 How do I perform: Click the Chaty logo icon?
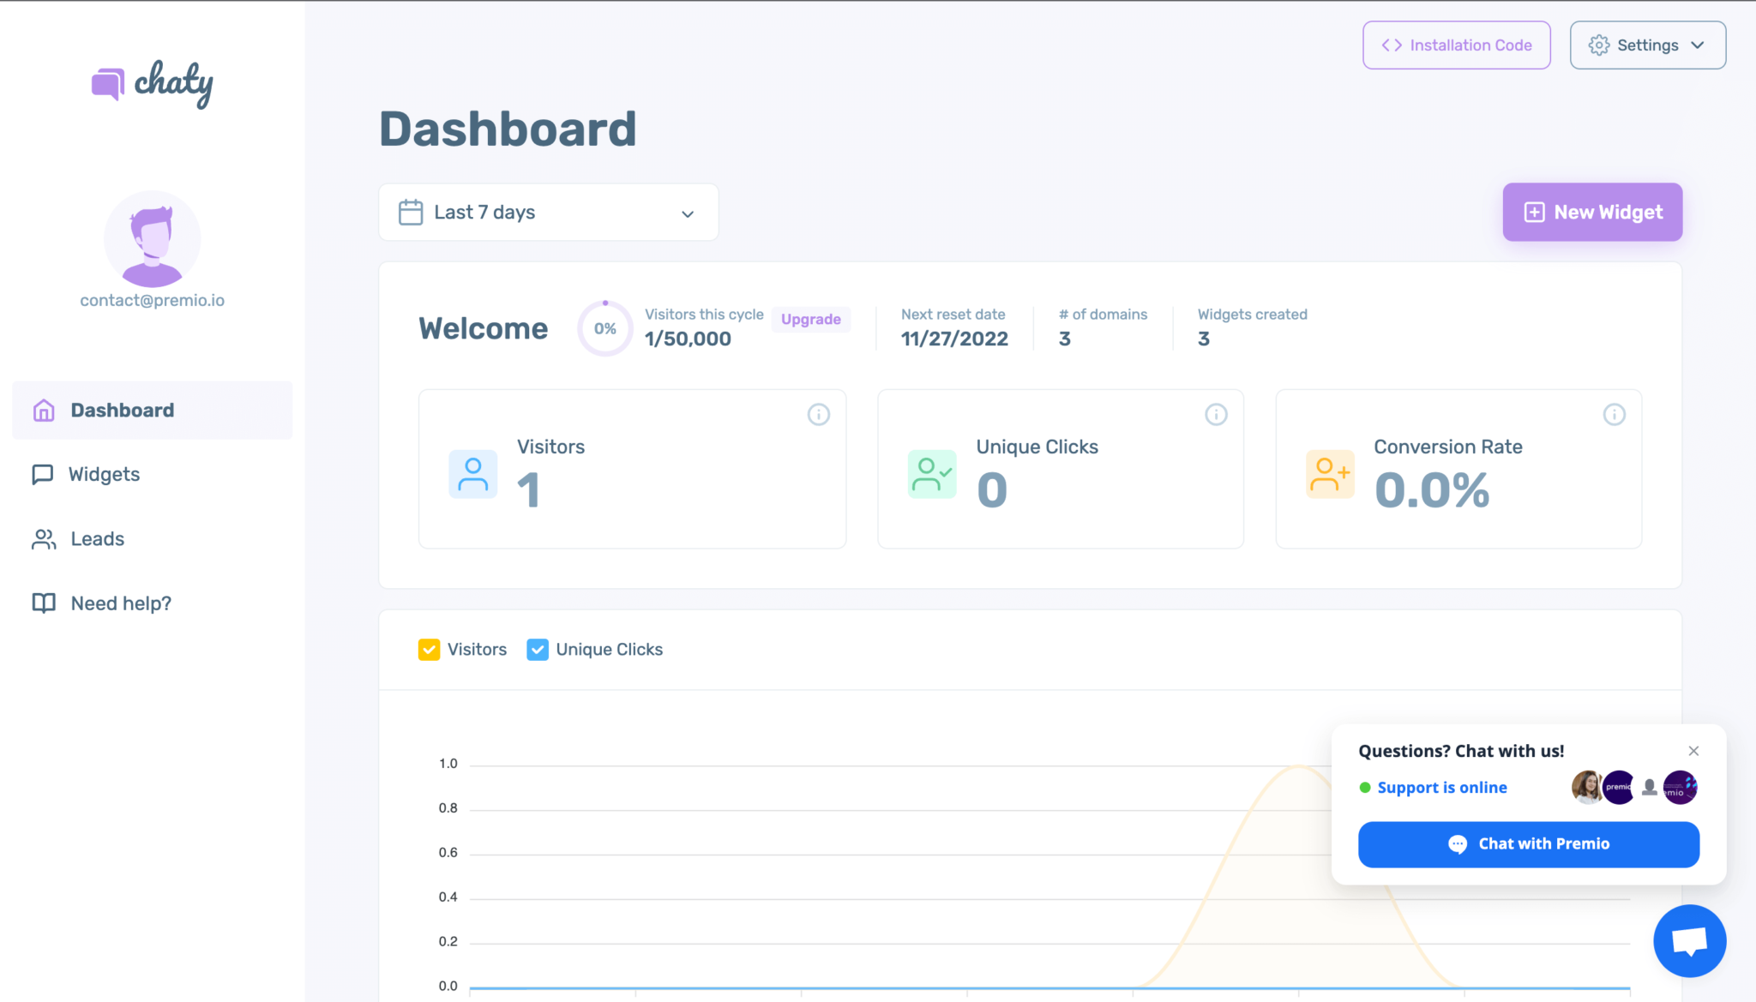coord(108,84)
